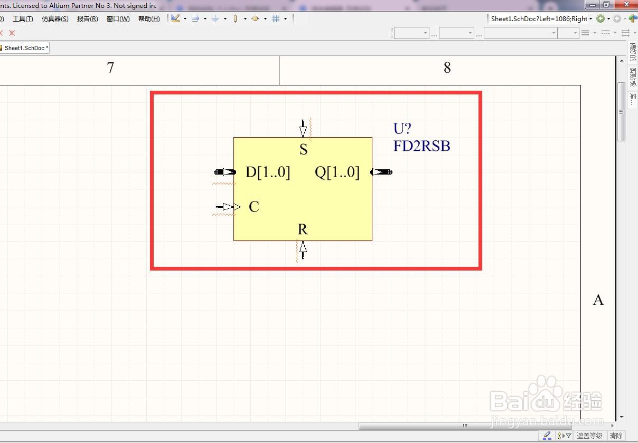
Task: Expand the drawing utility tools dropdown
Action: click(185, 19)
